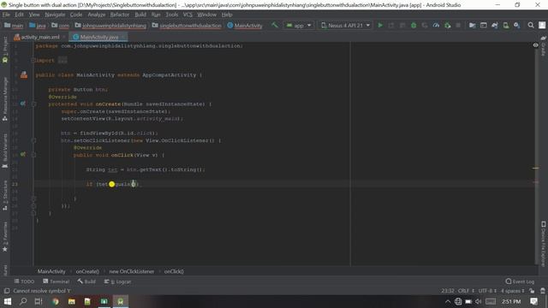Open the Project Structure icon in the toolbar
The width and height of the screenshot is (548, 308).
coord(472,26)
